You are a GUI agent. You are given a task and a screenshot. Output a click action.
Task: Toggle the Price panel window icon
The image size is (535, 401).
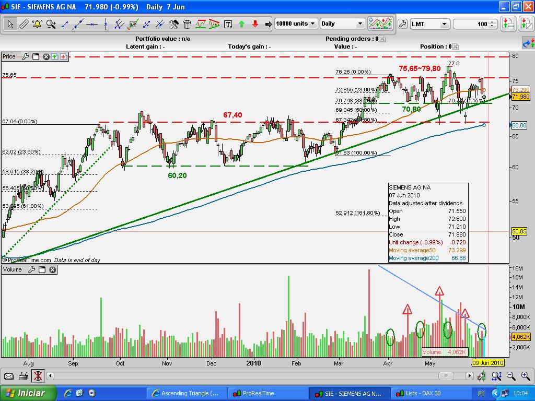pos(36,56)
